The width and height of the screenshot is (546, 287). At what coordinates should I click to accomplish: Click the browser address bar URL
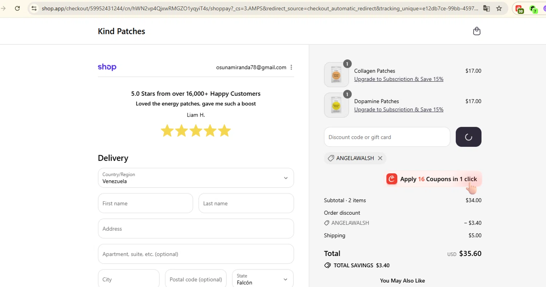coord(260,8)
